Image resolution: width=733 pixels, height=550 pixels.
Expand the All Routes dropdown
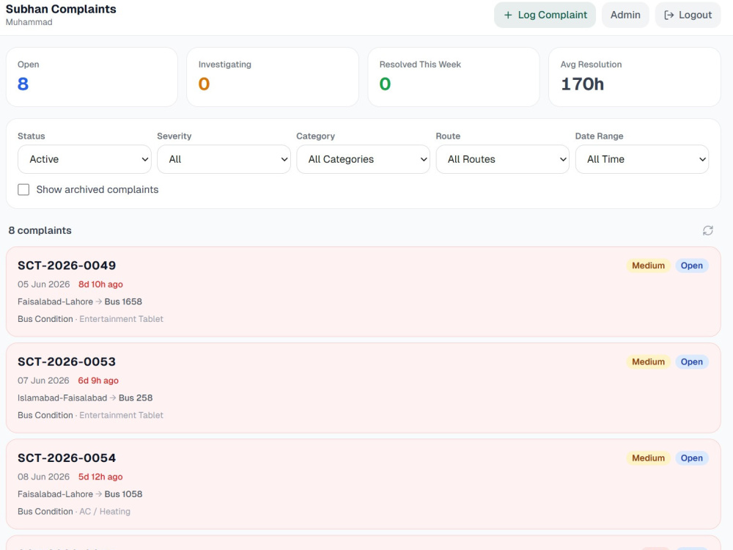[x=503, y=159]
